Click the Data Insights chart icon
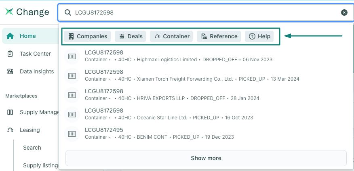 (x=11, y=71)
